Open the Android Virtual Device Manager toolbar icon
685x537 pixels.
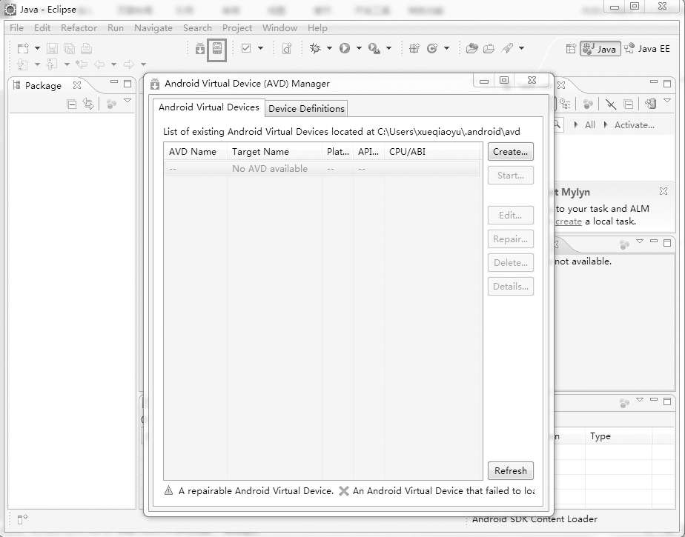216,48
